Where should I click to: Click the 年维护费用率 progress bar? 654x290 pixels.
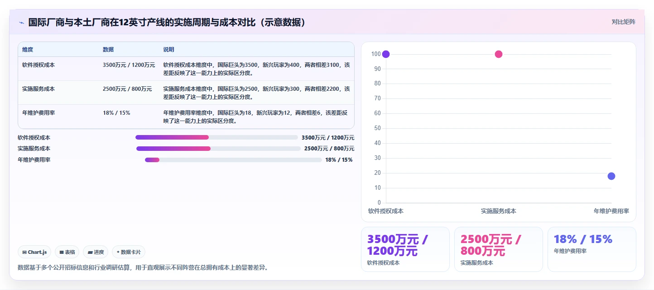tap(233, 160)
